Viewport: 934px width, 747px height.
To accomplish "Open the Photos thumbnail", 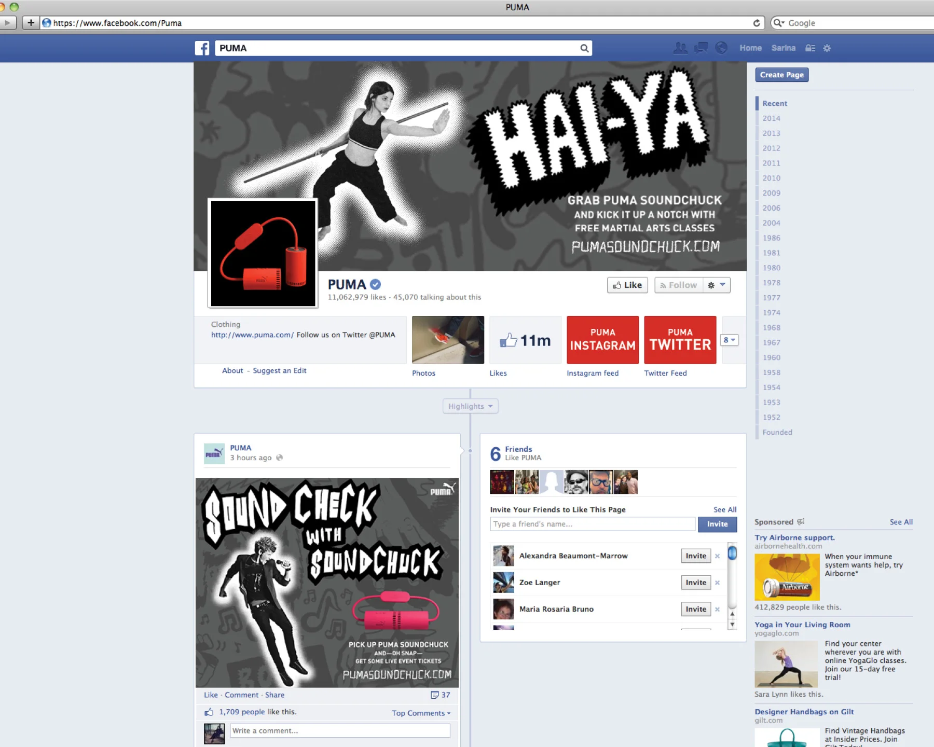I will point(448,340).
